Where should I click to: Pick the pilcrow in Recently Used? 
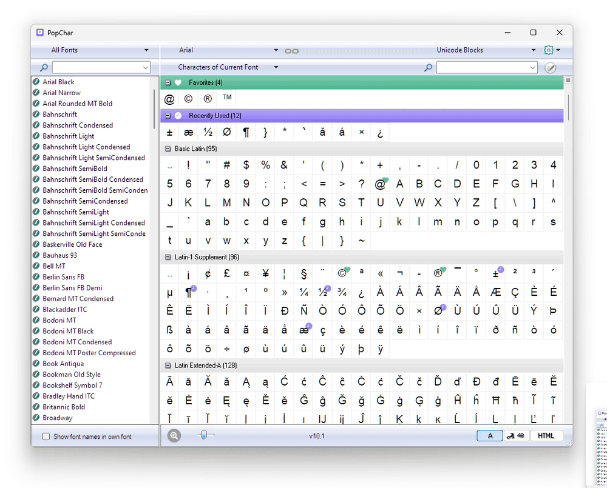246,133
